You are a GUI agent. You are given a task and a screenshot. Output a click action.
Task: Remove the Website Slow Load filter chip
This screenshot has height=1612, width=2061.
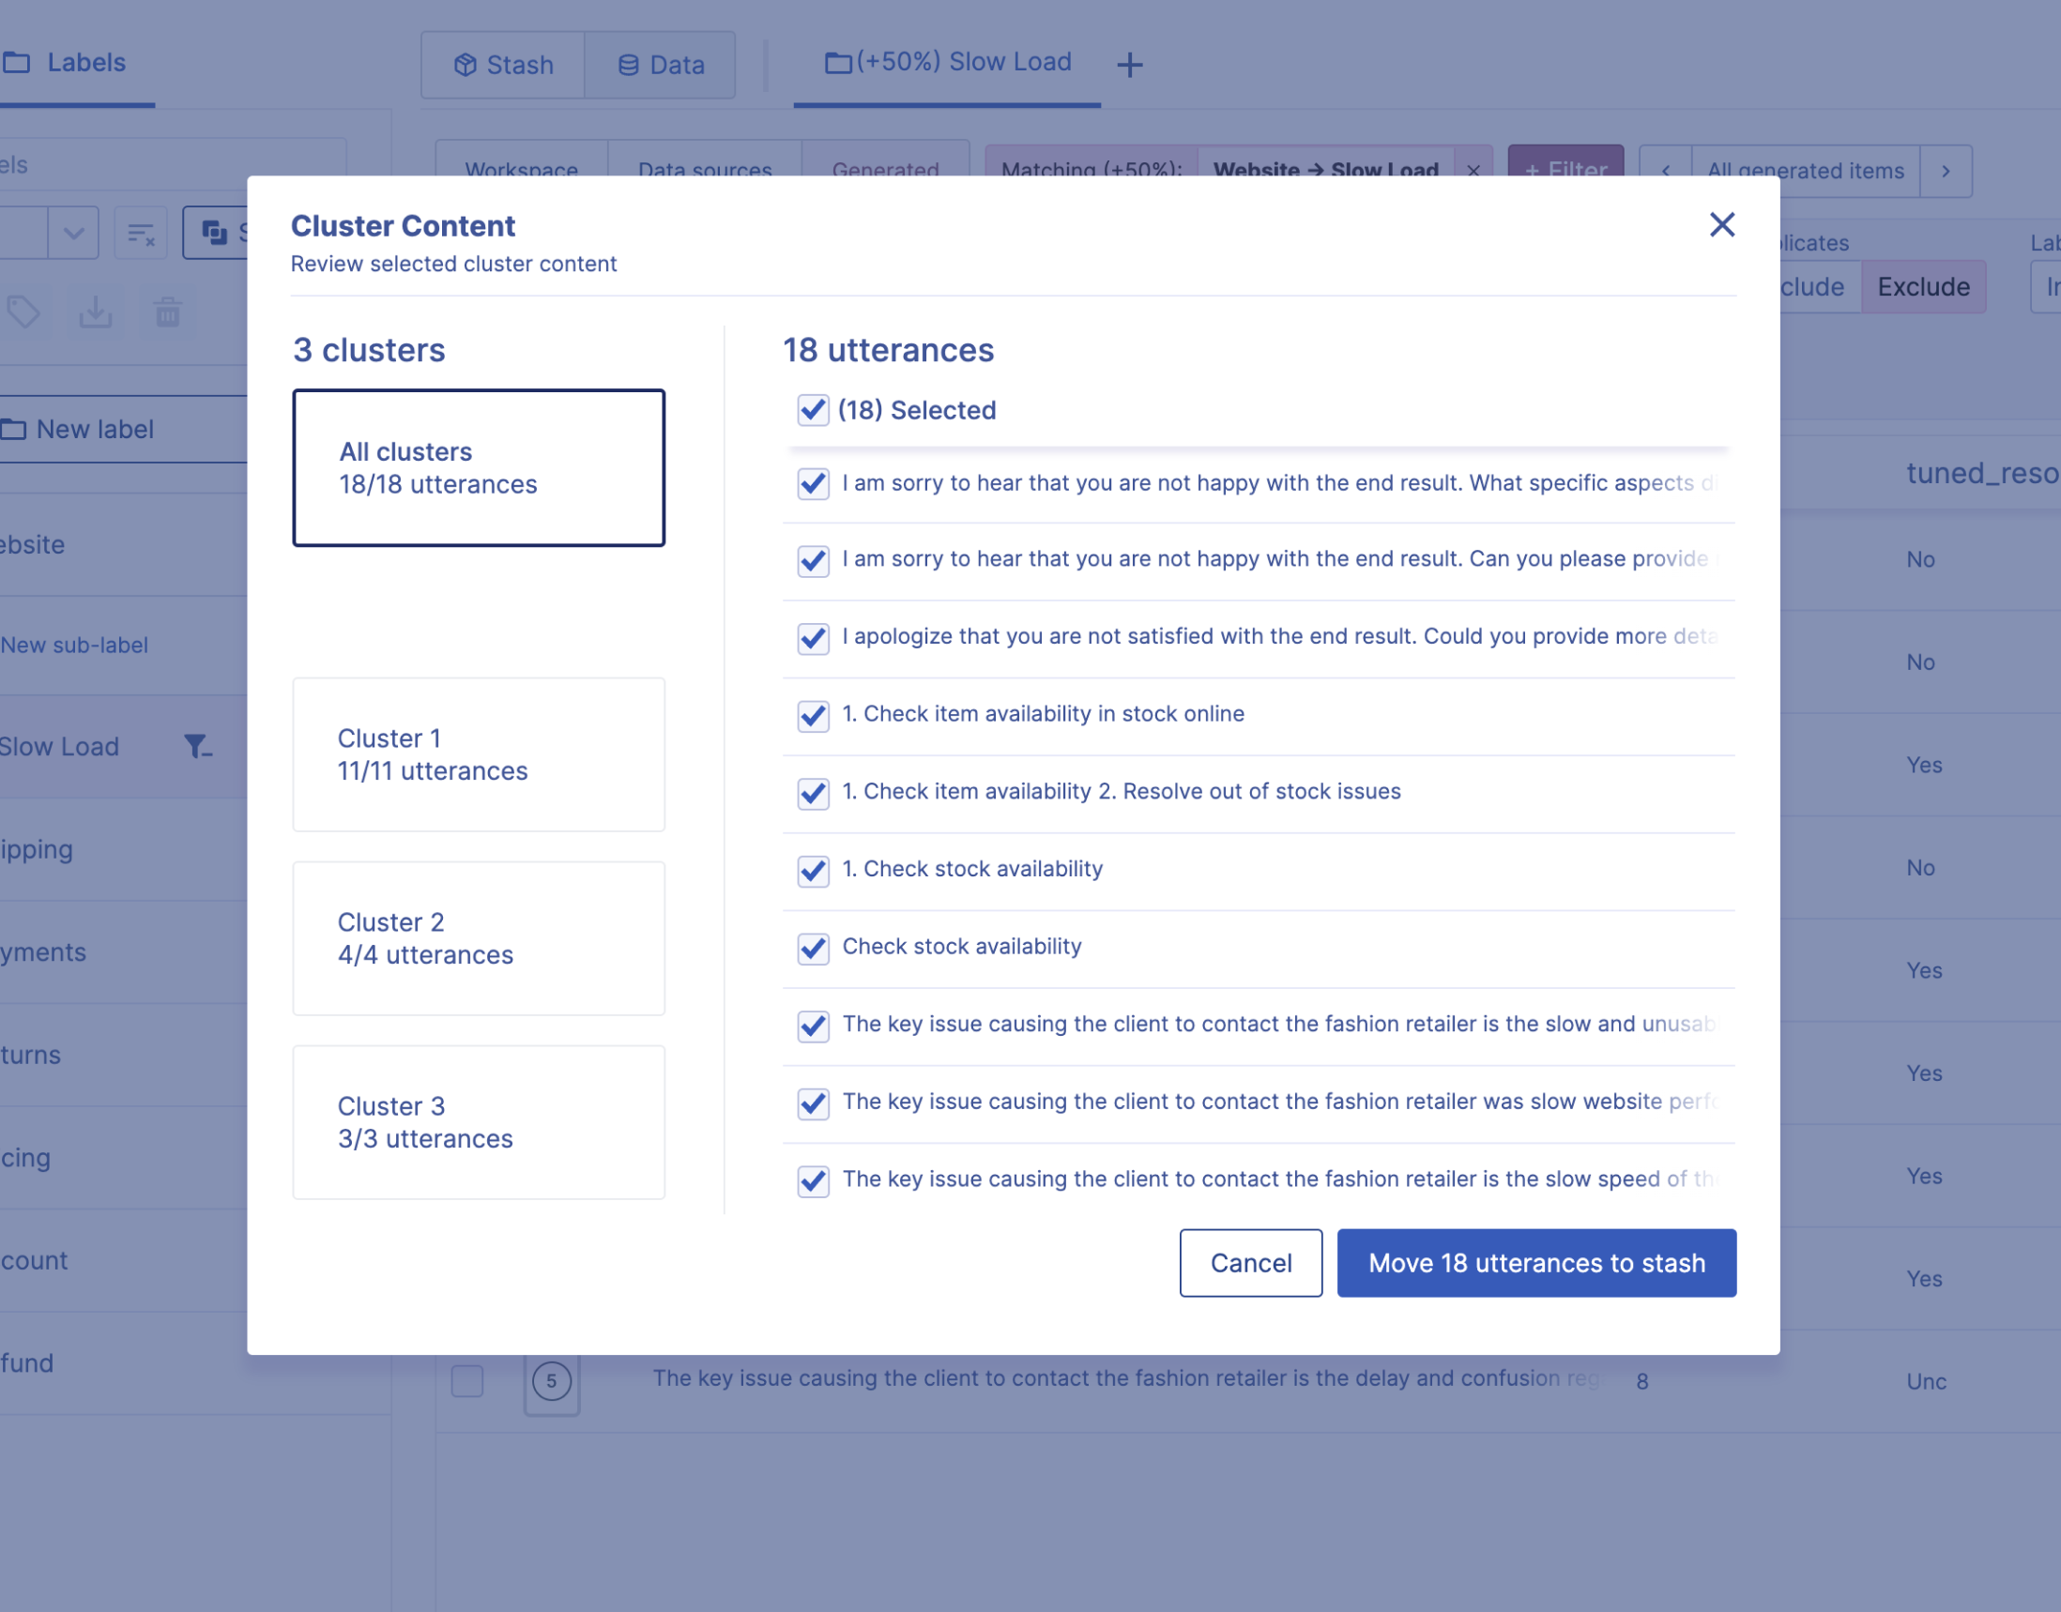(x=1473, y=171)
